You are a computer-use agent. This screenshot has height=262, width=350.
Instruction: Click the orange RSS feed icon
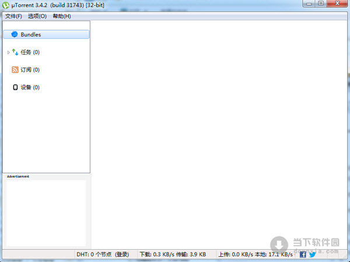(15, 69)
